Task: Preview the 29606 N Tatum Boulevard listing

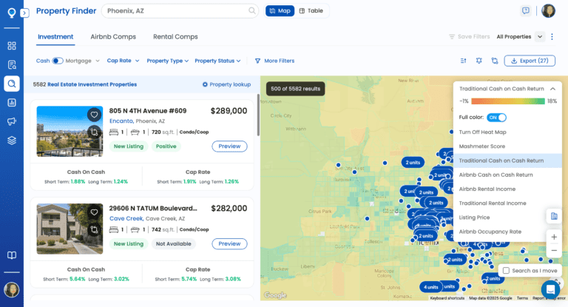Action: [229, 243]
